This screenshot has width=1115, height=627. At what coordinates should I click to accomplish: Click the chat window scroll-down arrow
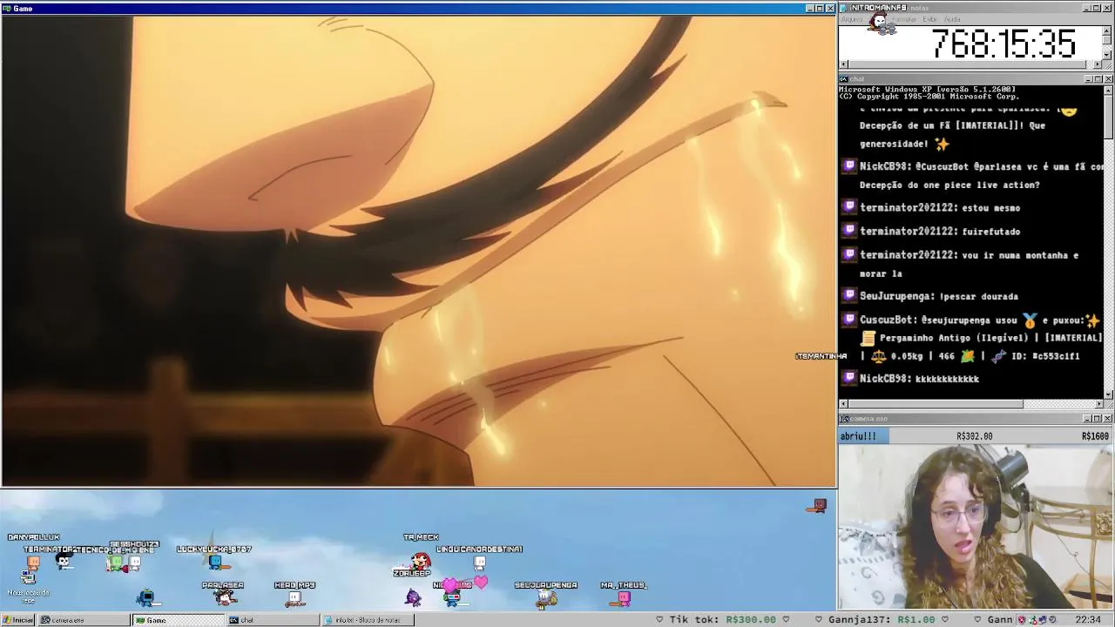1108,394
